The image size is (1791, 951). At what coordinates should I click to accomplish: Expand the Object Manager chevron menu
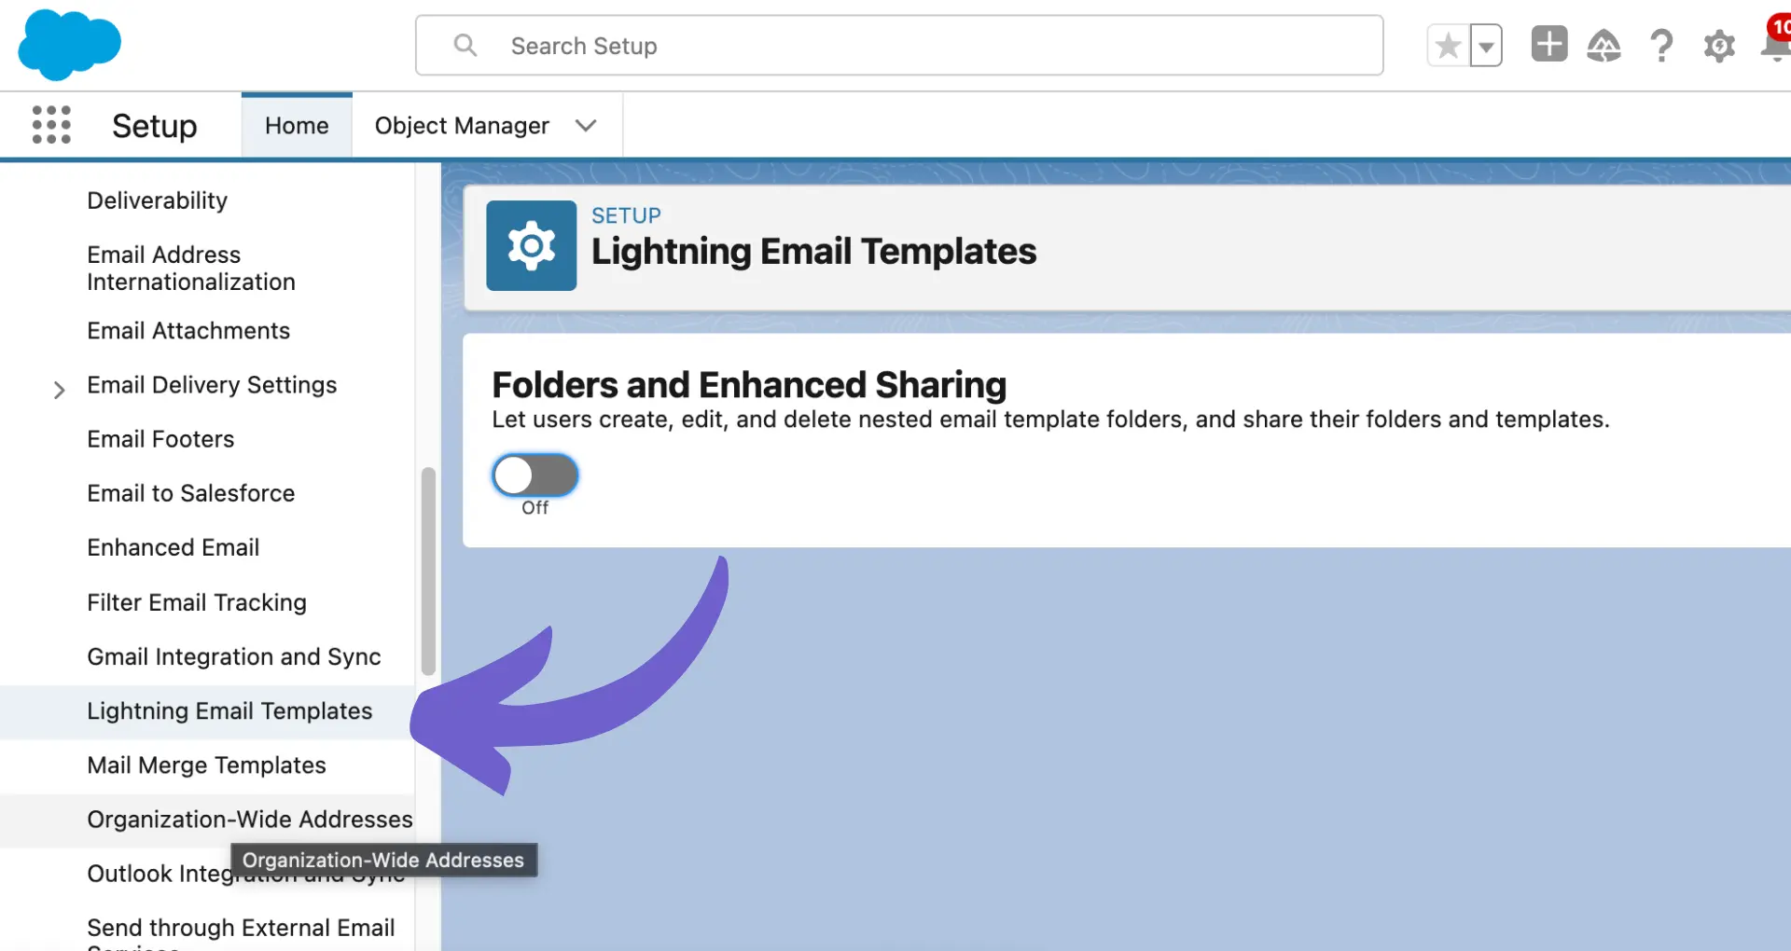pos(586,126)
